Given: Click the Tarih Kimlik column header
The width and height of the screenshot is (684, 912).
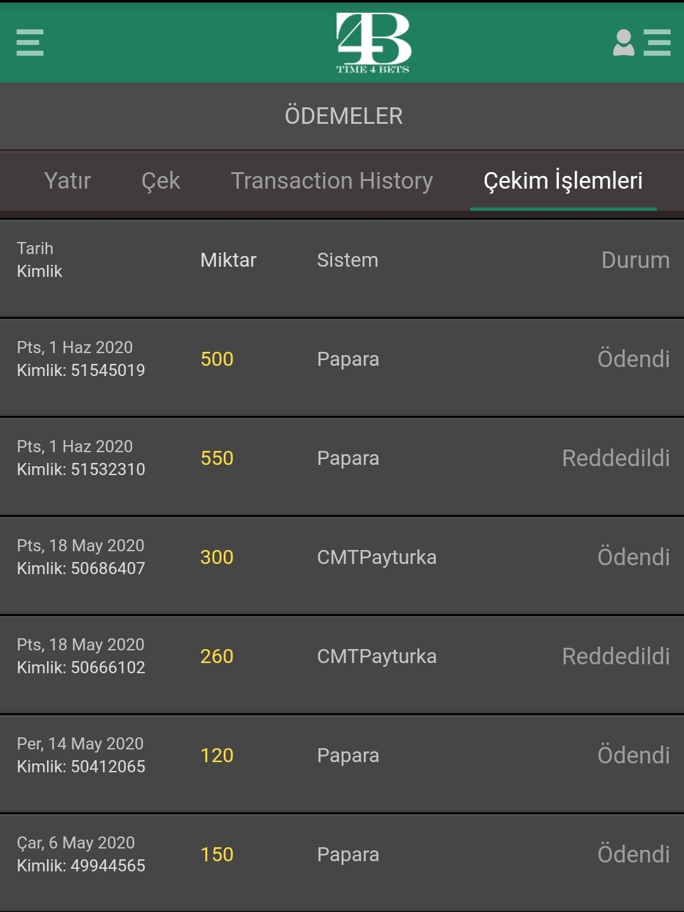Looking at the screenshot, I should pos(39,260).
